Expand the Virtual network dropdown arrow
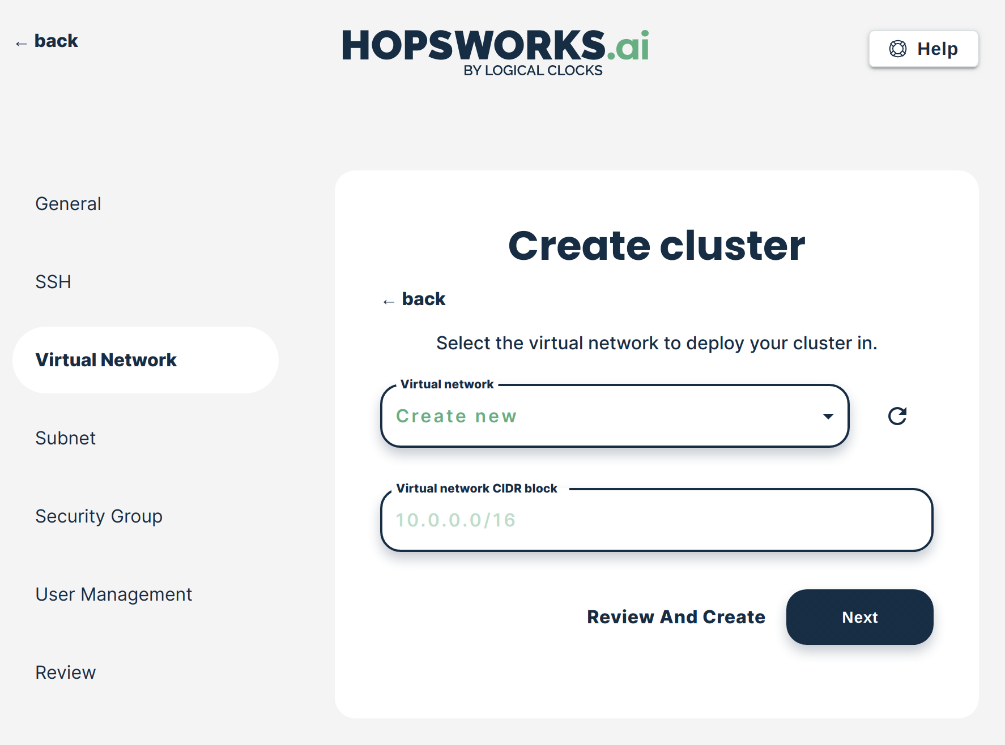1005x745 pixels. 828,416
